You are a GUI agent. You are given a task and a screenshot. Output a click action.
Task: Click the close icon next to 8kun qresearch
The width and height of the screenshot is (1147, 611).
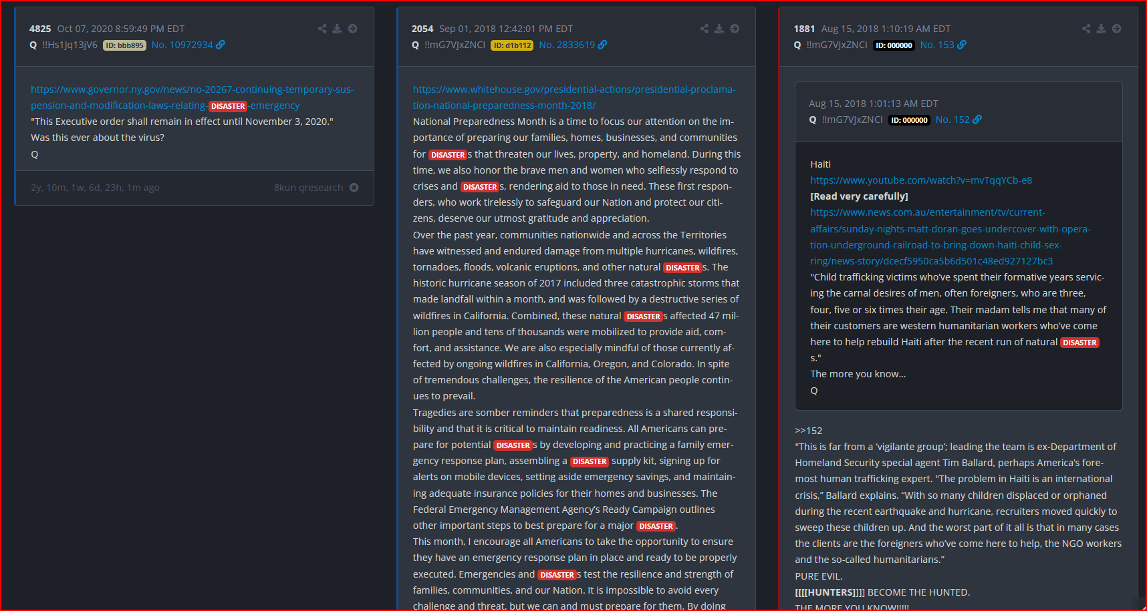[x=354, y=188]
